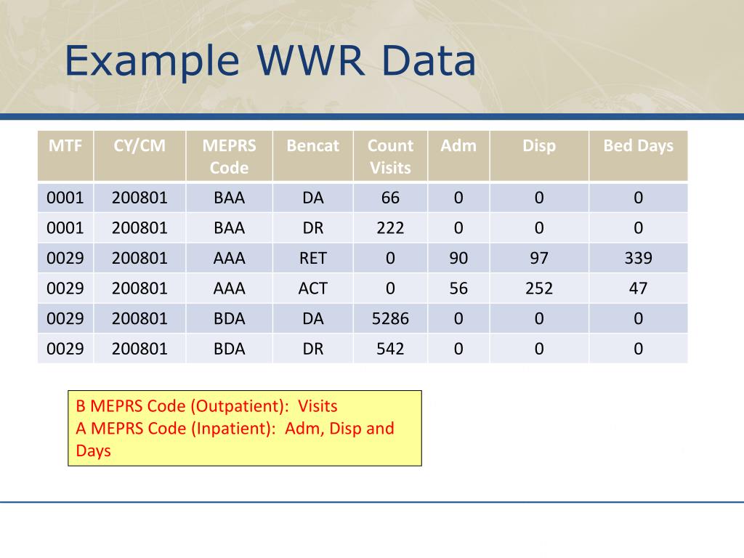The width and height of the screenshot is (744, 558).
Task: Click the Bed Days value '47'
Action: (x=638, y=288)
